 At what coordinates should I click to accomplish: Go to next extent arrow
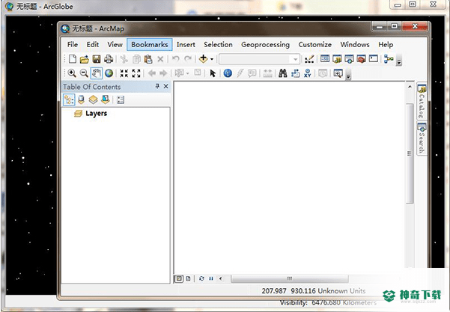click(x=163, y=73)
